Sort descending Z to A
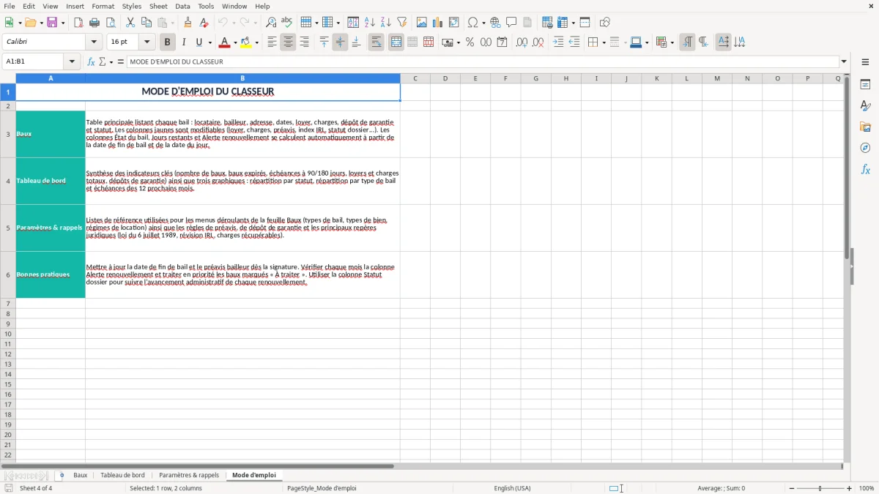This screenshot has height=494, width=879. coord(385,23)
